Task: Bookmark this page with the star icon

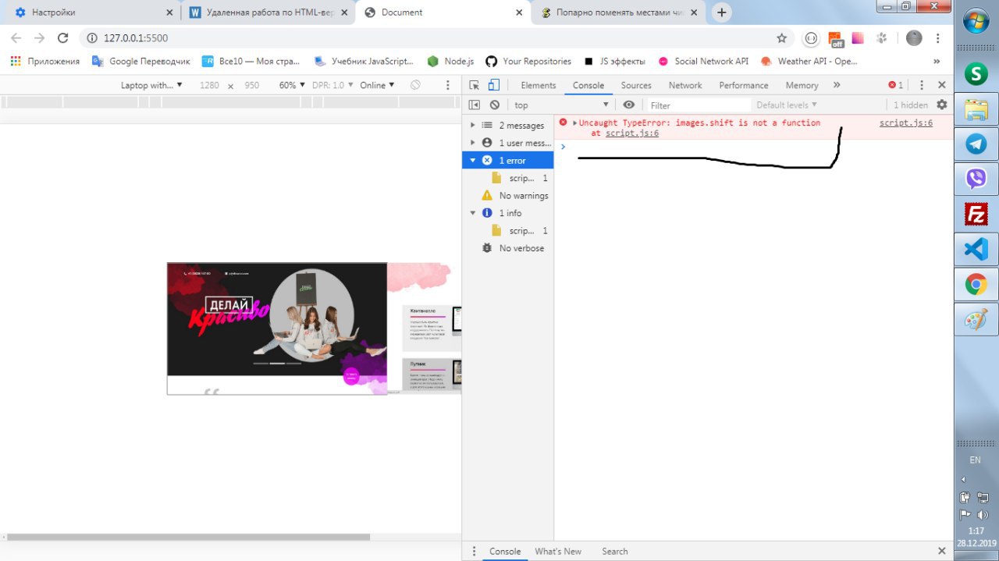Action: tap(781, 37)
